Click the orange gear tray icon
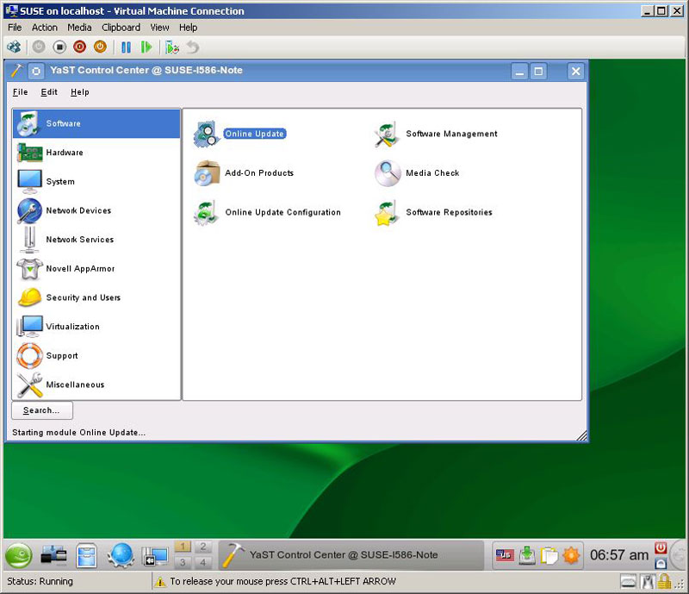 571,555
